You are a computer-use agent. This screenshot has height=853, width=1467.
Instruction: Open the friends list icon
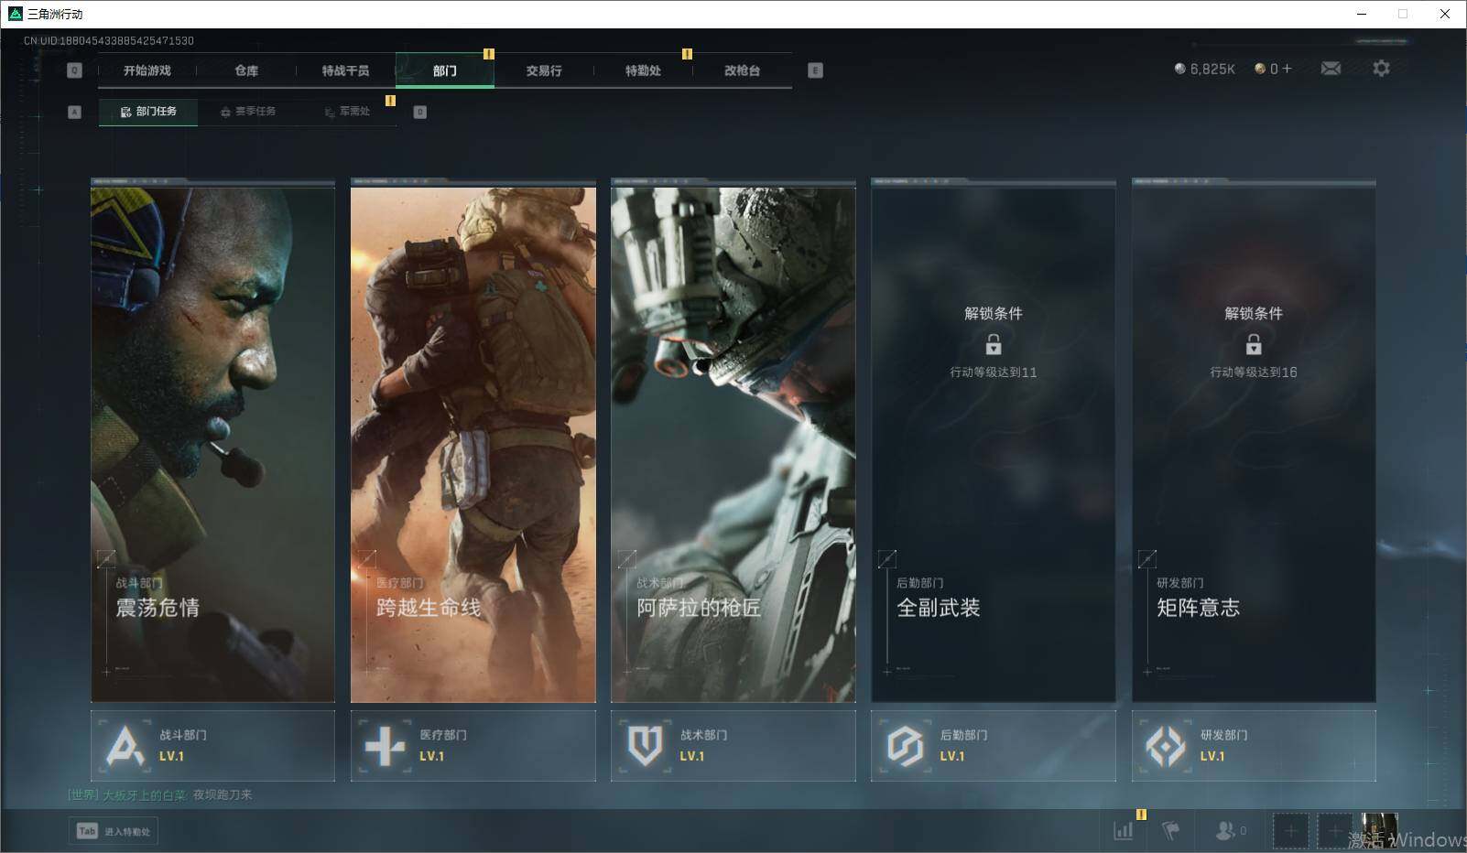[x=1224, y=830]
